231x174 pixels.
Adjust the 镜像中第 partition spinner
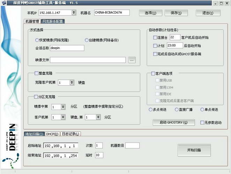tap(63, 107)
